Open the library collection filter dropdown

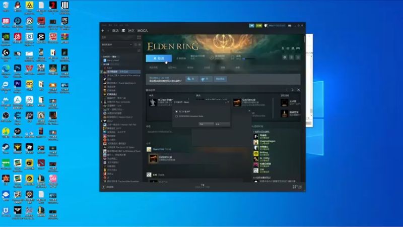(x=117, y=44)
